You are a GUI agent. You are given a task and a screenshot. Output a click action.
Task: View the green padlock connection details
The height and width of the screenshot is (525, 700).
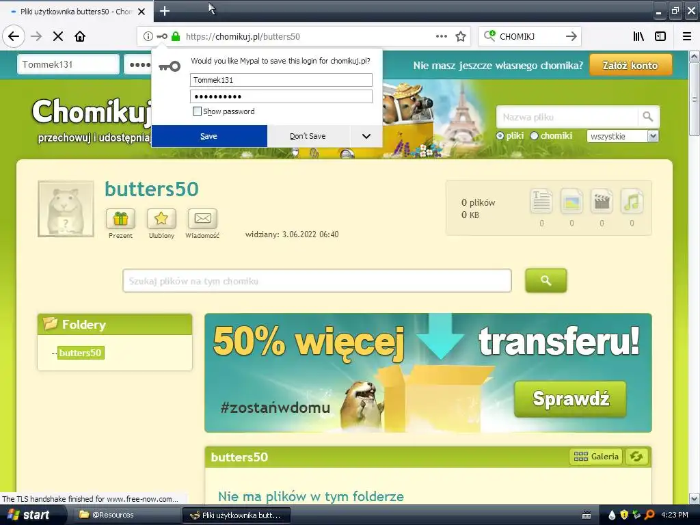click(x=176, y=36)
